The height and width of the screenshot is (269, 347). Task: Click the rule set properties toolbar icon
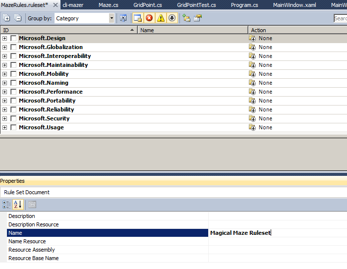coord(198,18)
